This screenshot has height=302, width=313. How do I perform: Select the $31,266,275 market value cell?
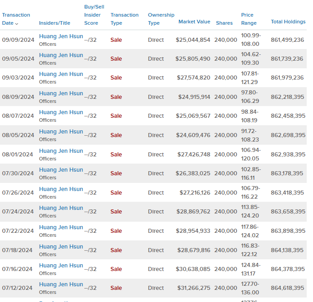click(x=193, y=288)
